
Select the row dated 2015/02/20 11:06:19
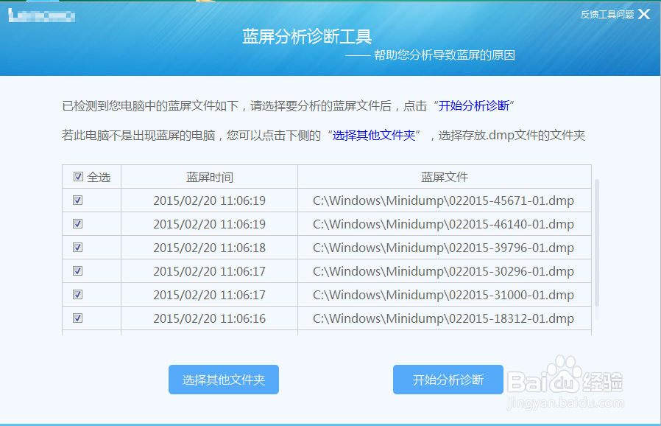[209, 200]
